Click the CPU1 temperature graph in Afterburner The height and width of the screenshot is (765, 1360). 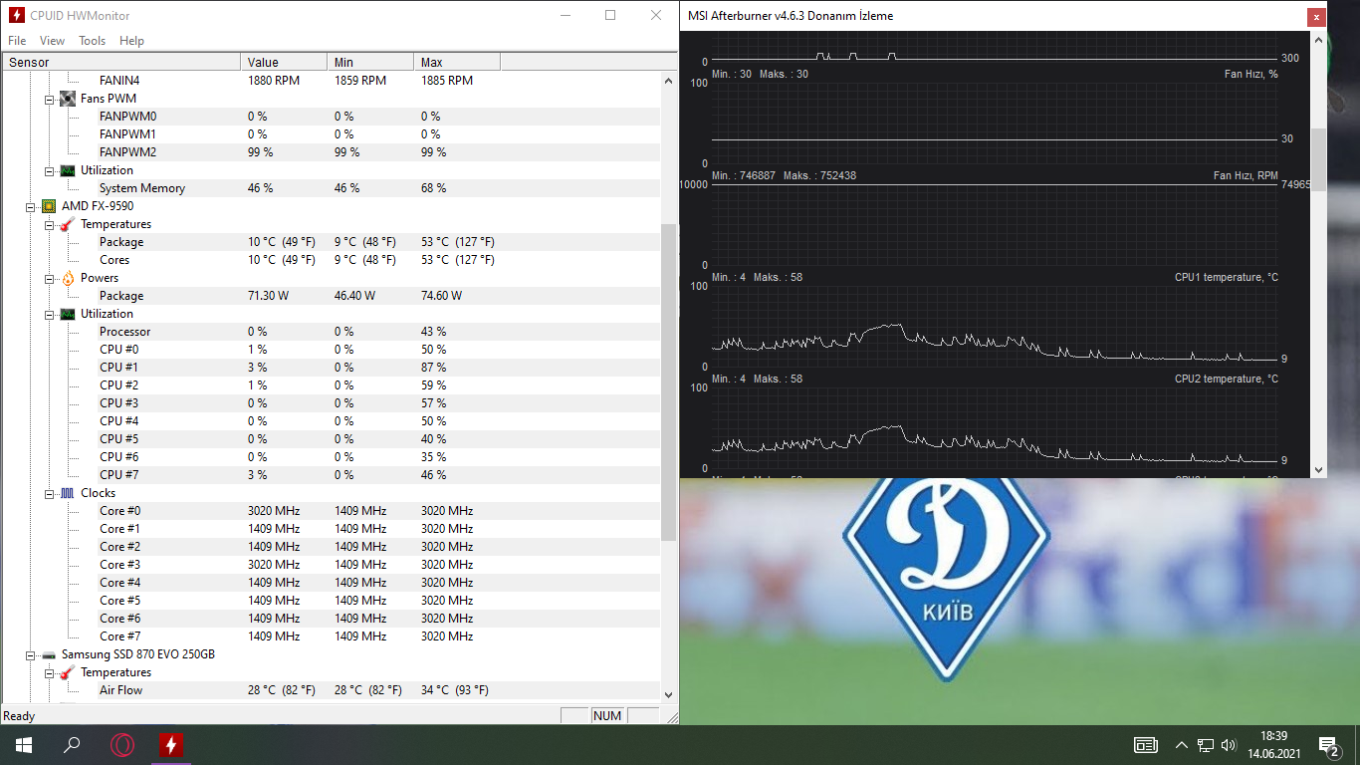(x=995, y=328)
